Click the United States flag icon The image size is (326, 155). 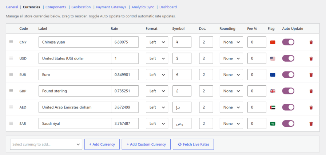click(x=273, y=58)
